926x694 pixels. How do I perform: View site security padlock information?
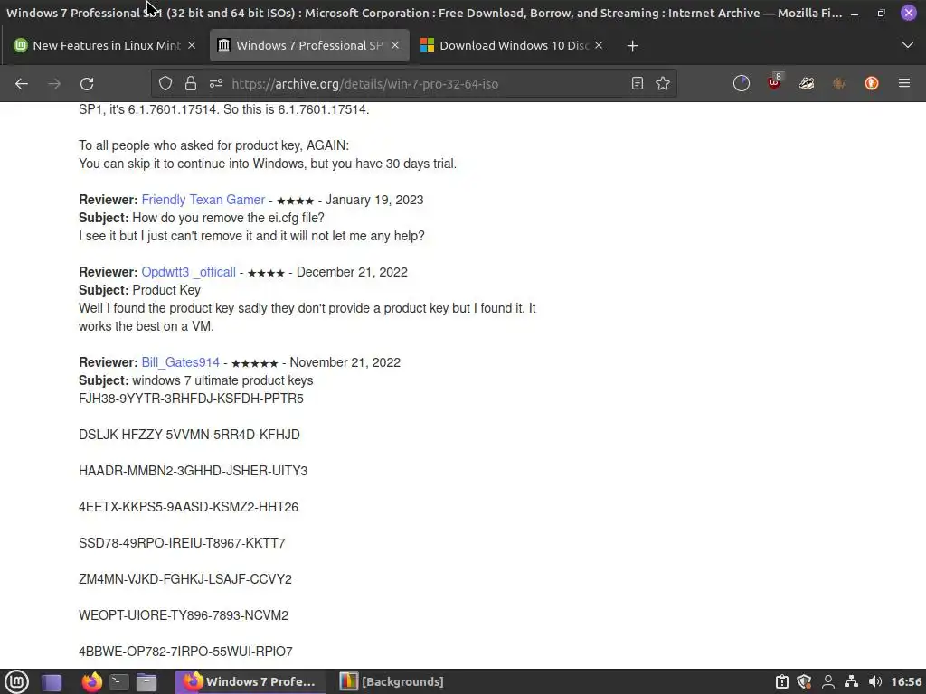coord(190,84)
